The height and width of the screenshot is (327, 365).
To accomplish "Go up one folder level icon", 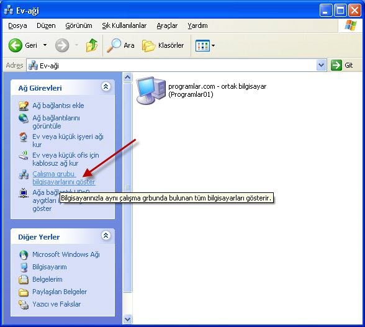I will pyautogui.click(x=92, y=45).
